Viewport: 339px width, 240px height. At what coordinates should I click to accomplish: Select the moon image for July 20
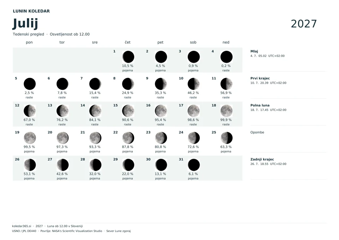[63, 138]
